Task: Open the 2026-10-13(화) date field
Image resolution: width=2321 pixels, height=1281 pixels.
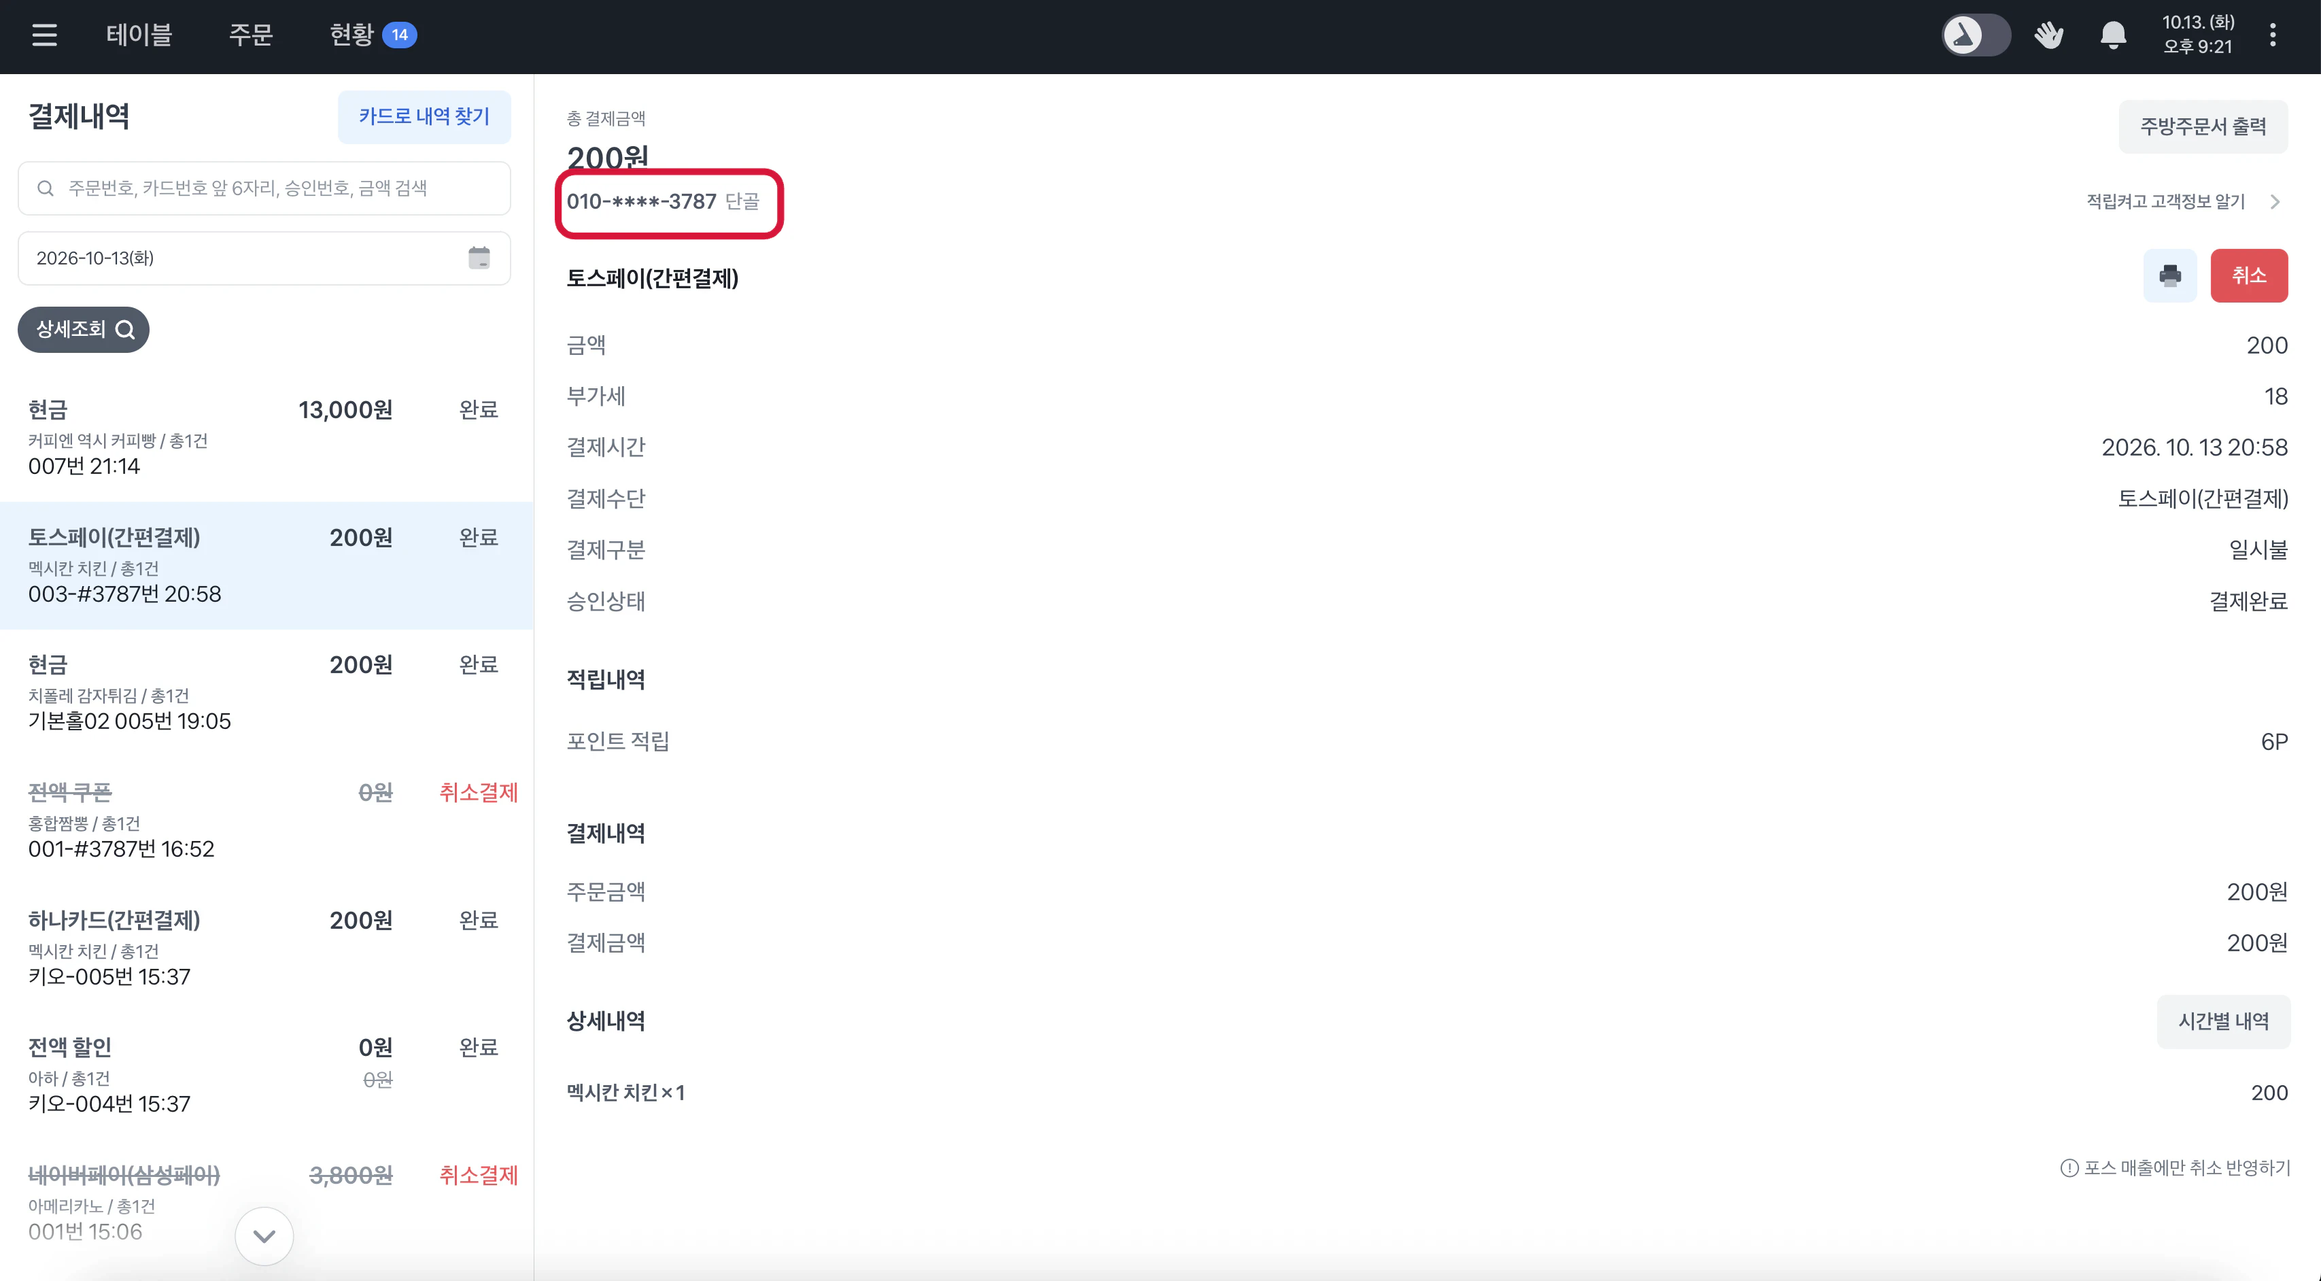Action: pos(264,258)
